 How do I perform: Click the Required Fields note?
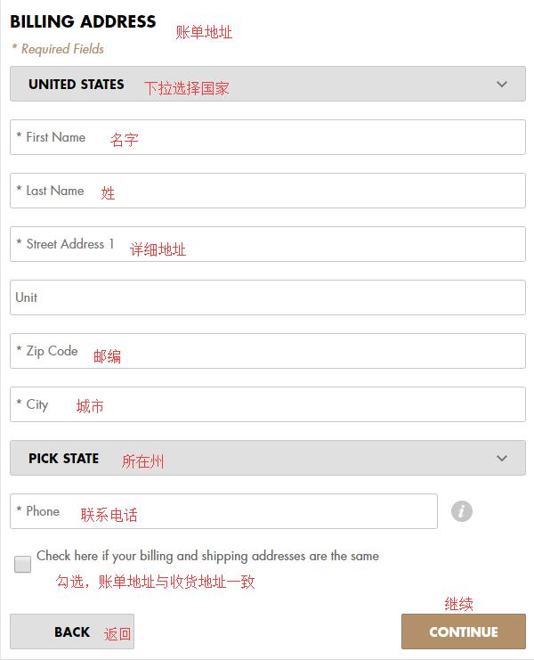click(58, 49)
